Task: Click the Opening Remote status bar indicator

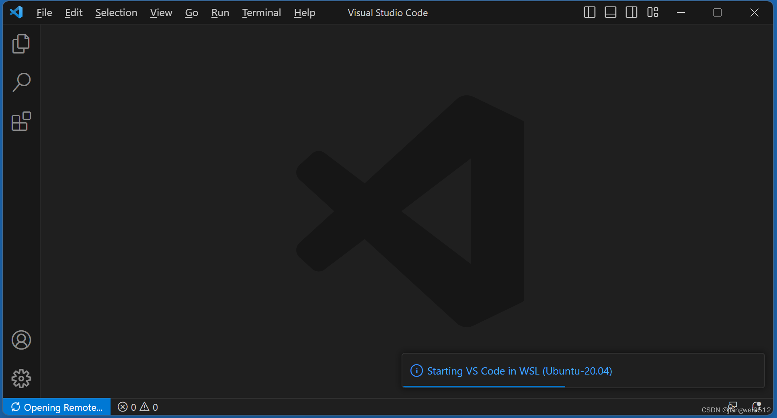Action: click(x=57, y=407)
